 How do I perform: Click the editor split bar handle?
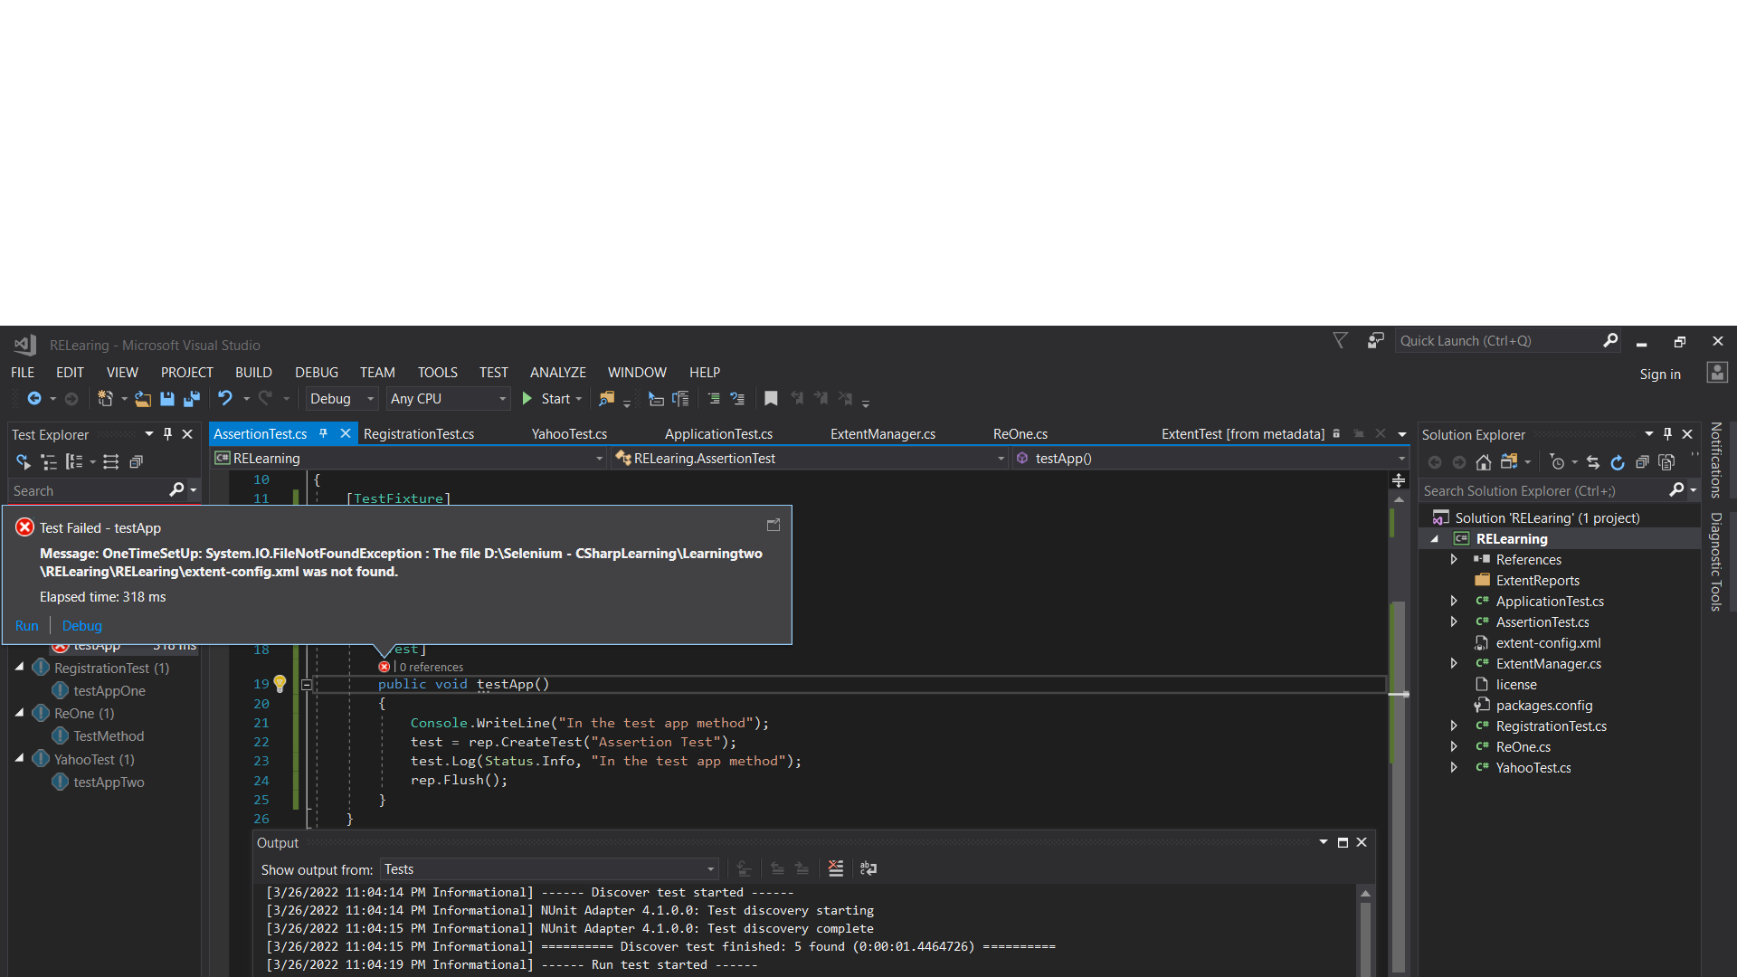tap(1399, 480)
